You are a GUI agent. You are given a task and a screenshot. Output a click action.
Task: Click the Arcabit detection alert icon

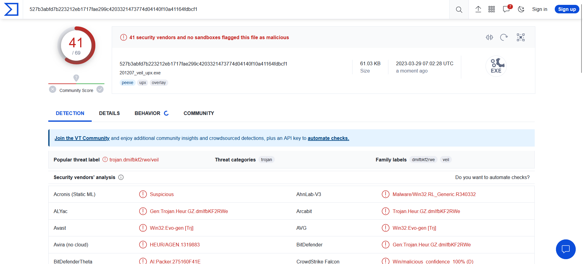coord(386,211)
